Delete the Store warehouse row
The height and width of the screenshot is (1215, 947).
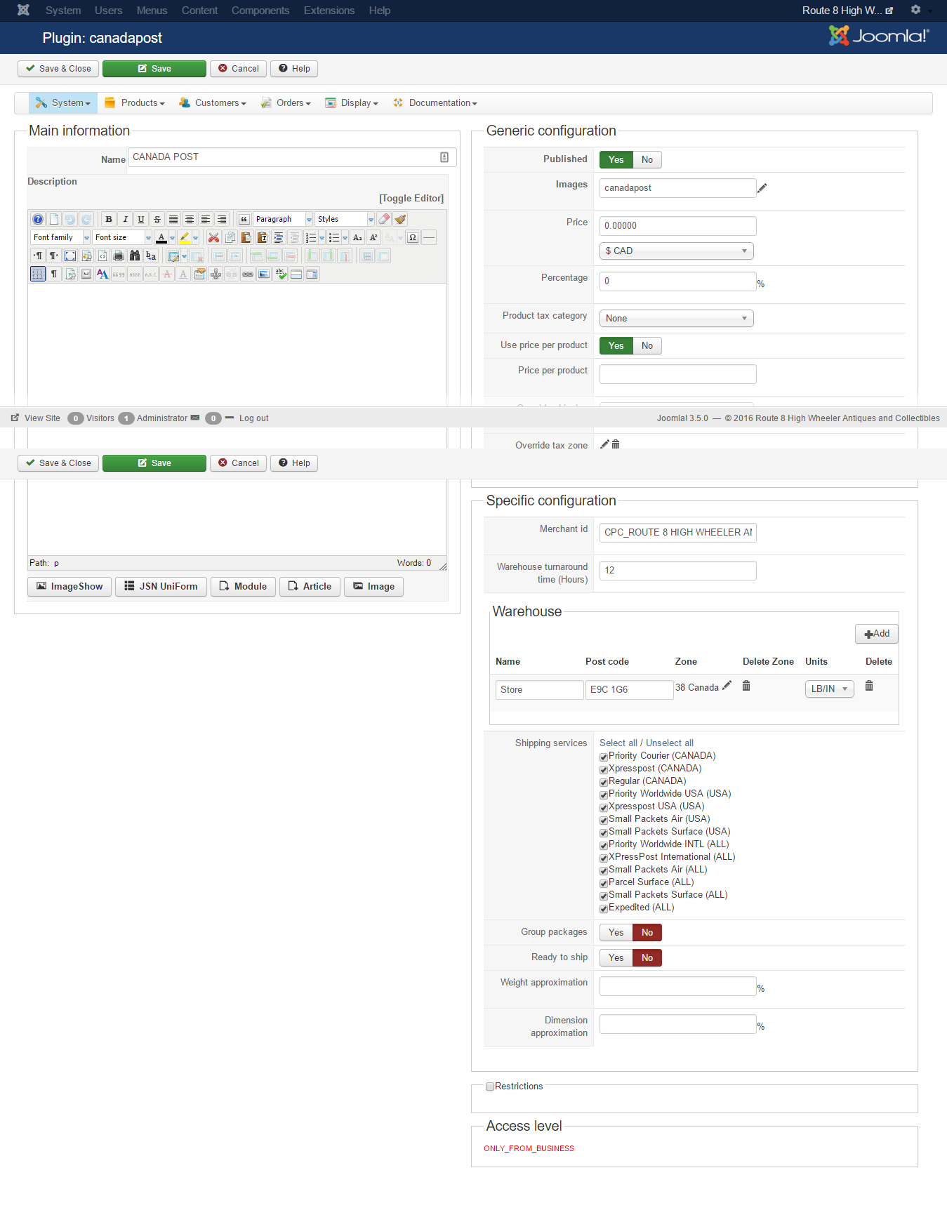(x=869, y=686)
